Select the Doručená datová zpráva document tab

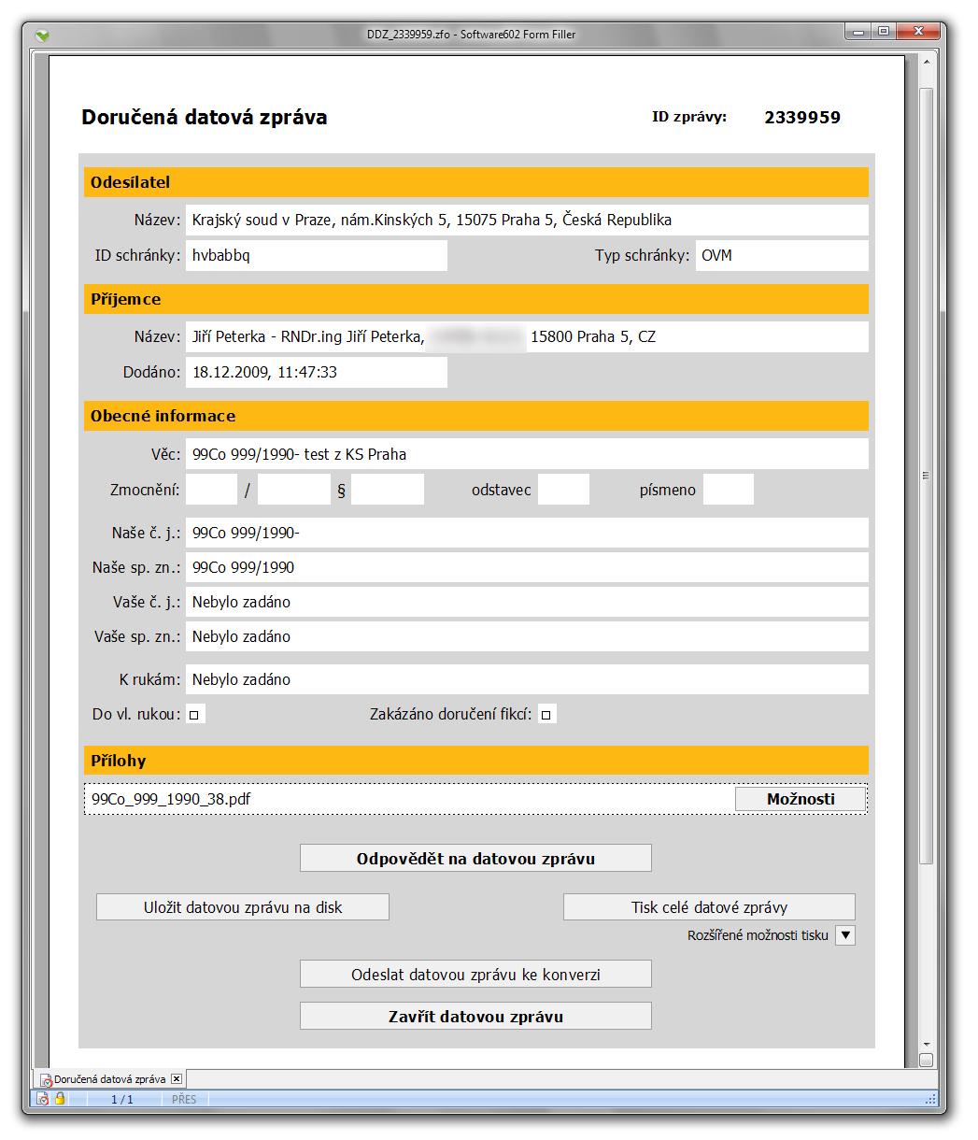[x=108, y=1078]
